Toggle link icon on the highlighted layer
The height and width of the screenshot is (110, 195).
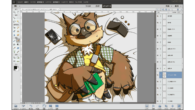(x=161, y=75)
